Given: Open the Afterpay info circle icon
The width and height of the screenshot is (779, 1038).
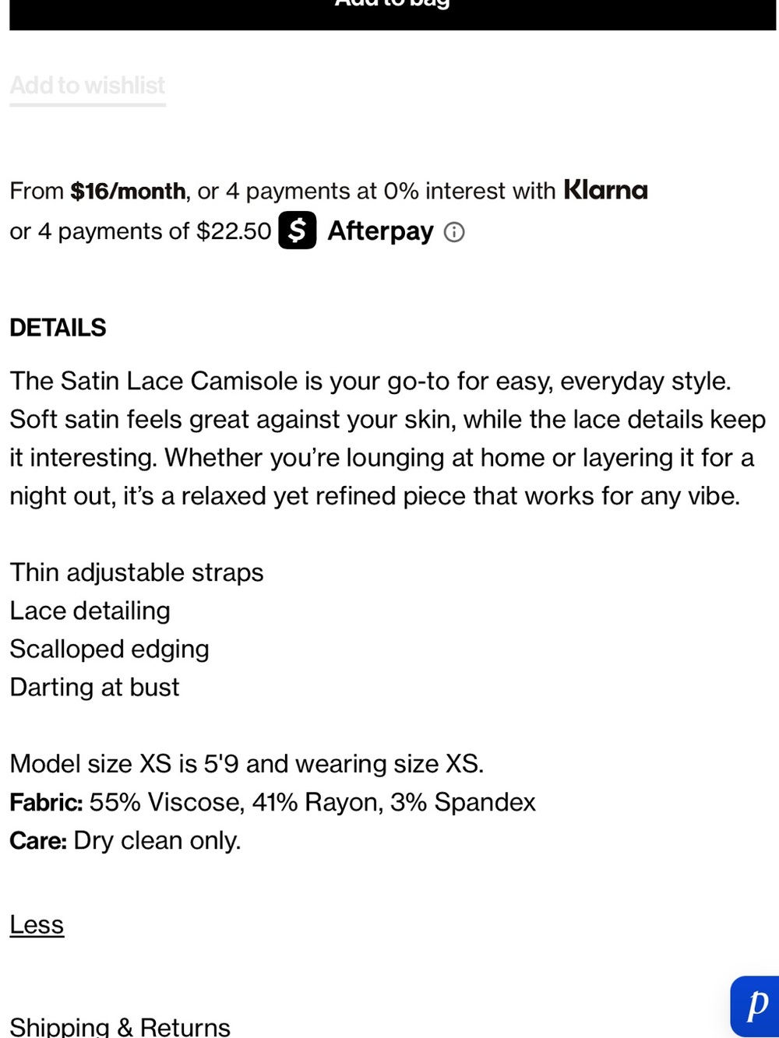Looking at the screenshot, I should pos(454,232).
